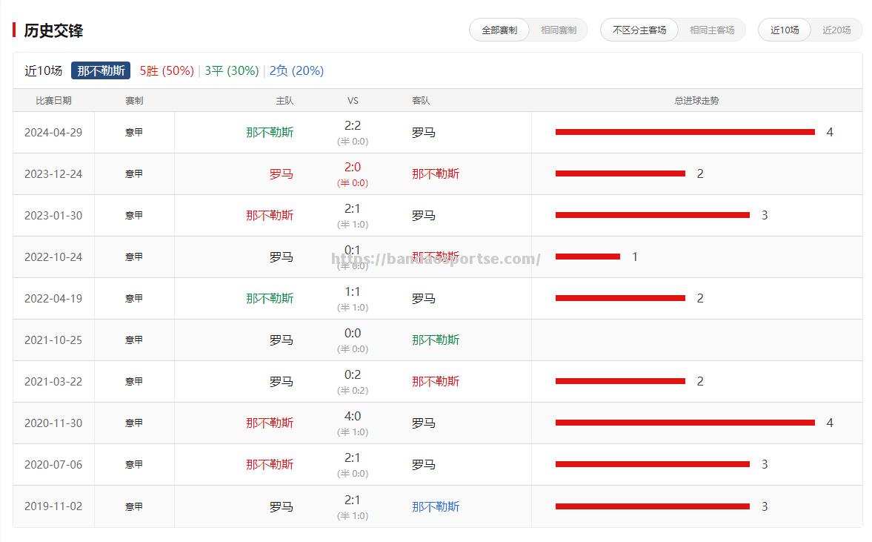Image resolution: width=872 pixels, height=542 pixels.
Task: Click the 意甲 league cell for 2024-04-29
Action: coord(134,133)
